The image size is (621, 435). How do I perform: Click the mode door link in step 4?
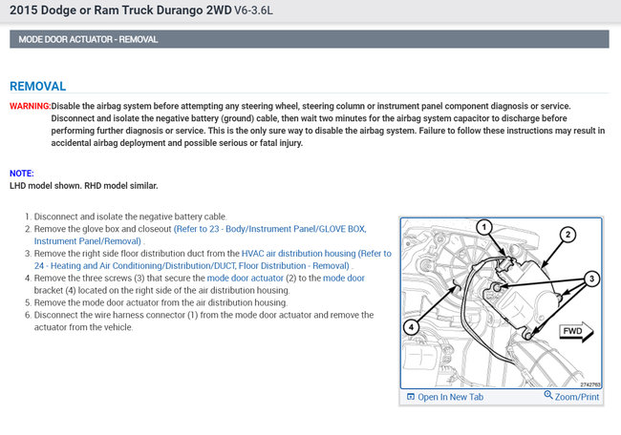point(343,278)
